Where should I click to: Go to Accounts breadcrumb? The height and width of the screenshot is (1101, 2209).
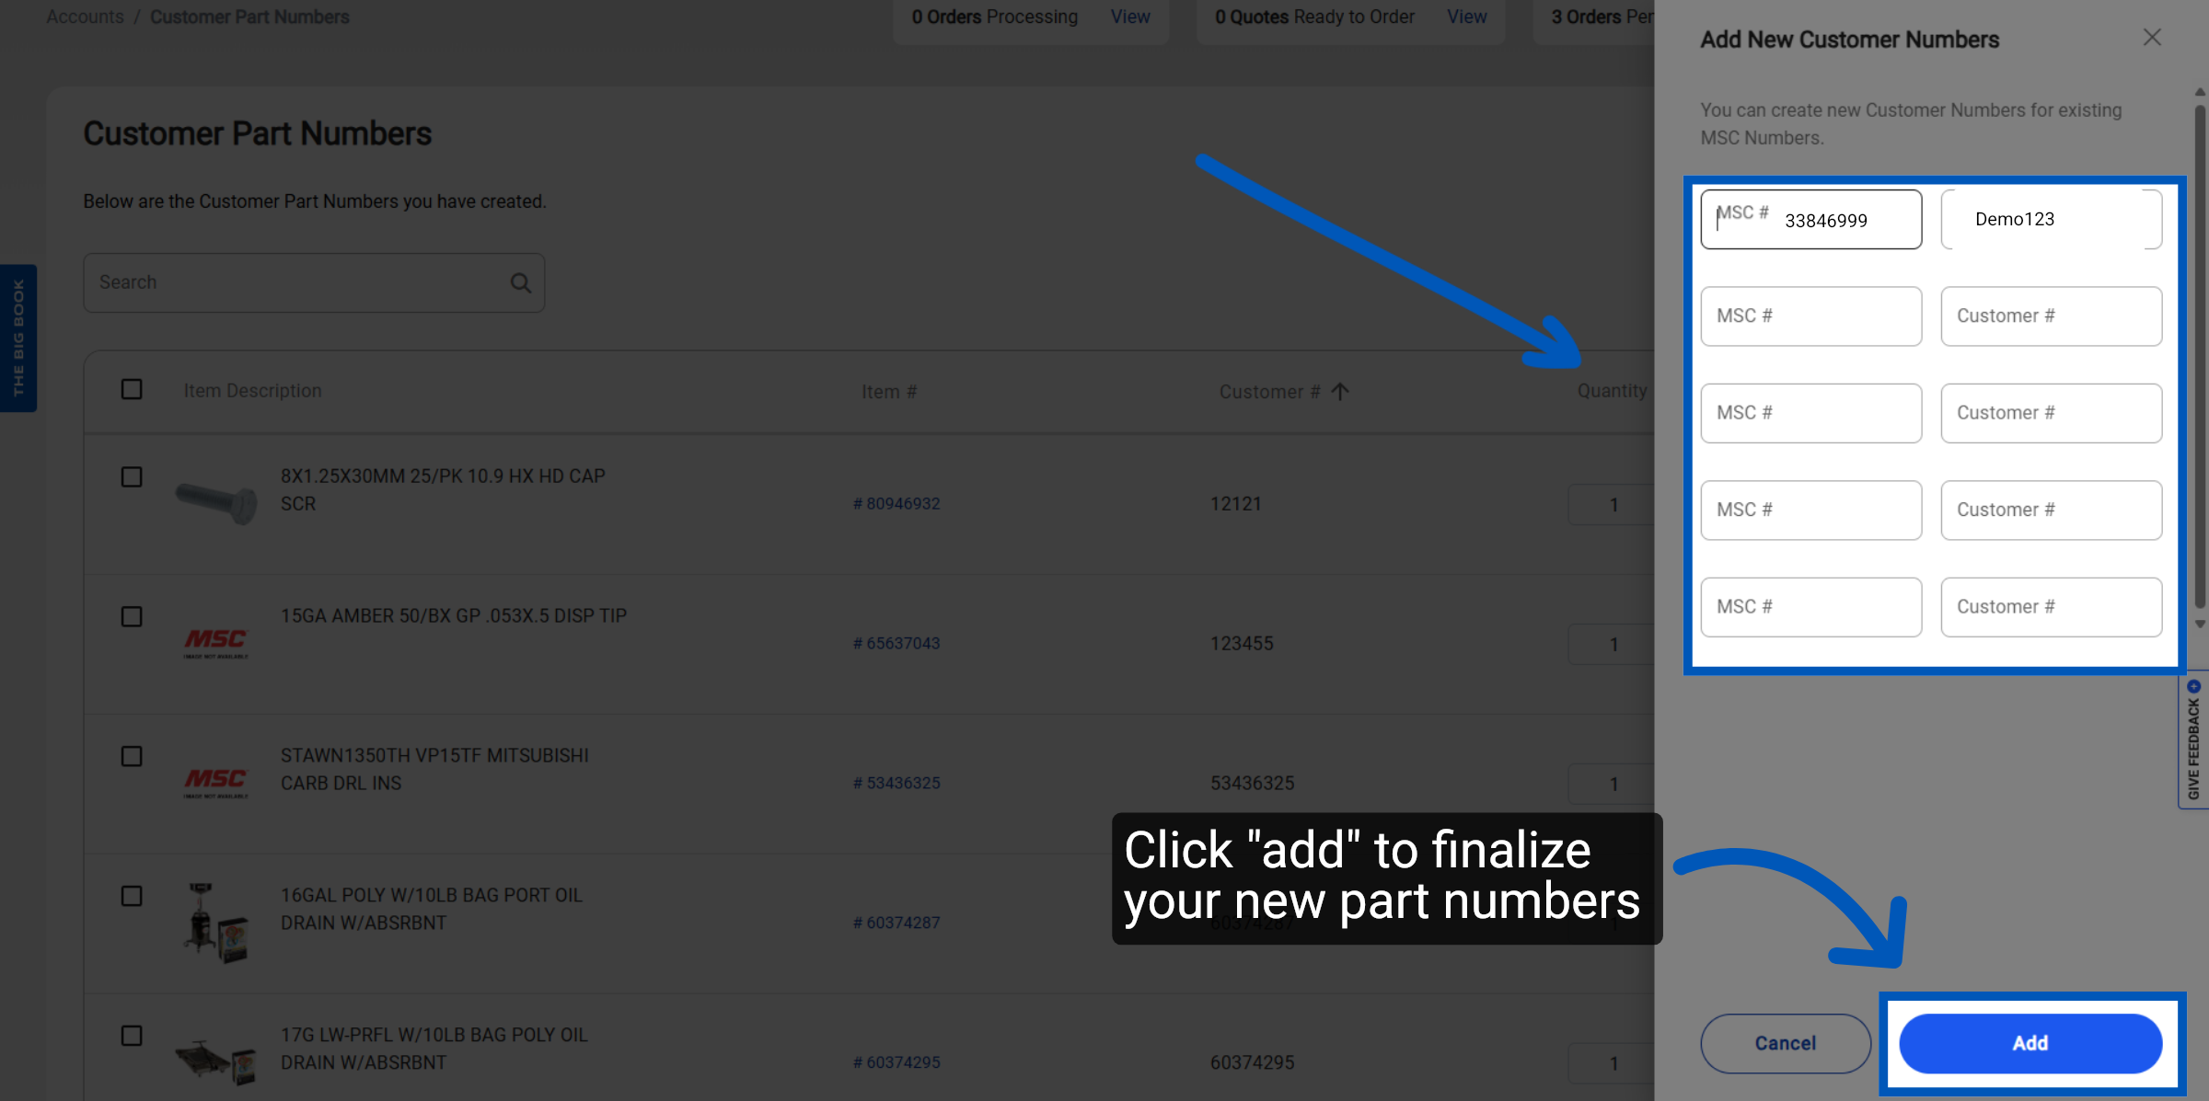point(85,17)
